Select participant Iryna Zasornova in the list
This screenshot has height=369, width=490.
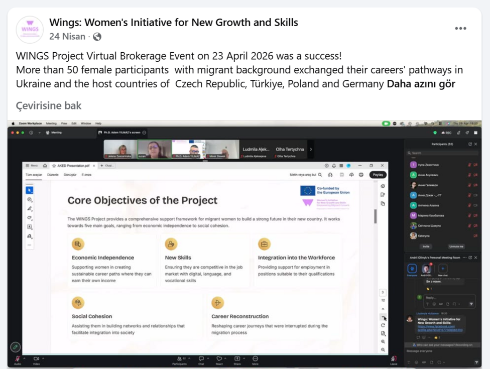pos(443,165)
